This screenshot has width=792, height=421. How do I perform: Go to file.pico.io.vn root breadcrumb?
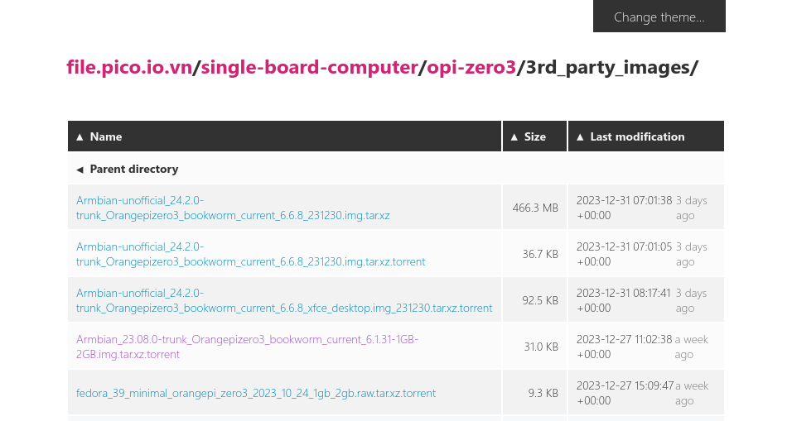129,68
